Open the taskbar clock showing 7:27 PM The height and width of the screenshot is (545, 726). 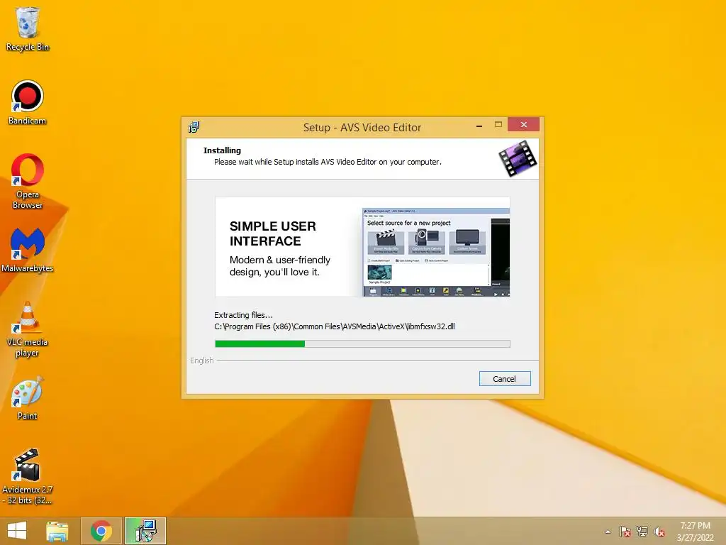(x=695, y=532)
